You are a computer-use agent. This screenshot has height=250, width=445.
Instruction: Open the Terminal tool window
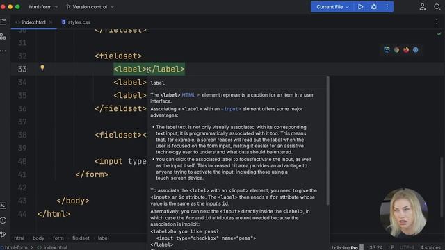click(x=3, y=206)
